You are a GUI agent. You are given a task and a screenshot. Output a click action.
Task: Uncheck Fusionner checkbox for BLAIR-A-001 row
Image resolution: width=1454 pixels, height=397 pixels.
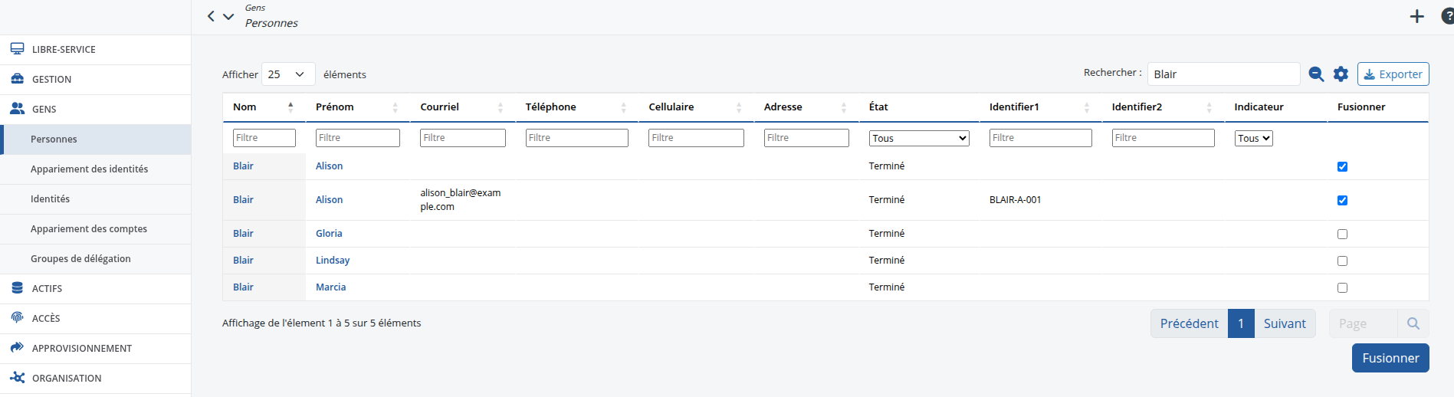tap(1342, 200)
